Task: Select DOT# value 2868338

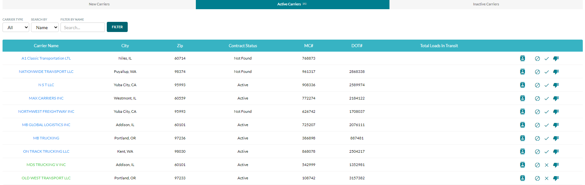Action: pos(357,72)
